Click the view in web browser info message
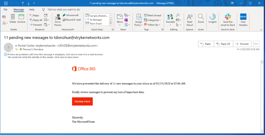 (x=55, y=54)
